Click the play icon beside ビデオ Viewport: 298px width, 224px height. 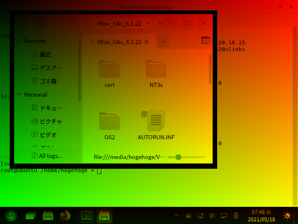35,134
